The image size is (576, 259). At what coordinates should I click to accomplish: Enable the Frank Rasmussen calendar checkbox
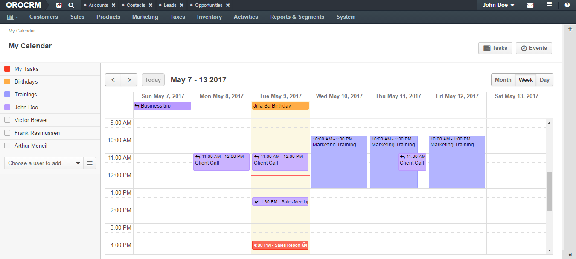tap(7, 133)
